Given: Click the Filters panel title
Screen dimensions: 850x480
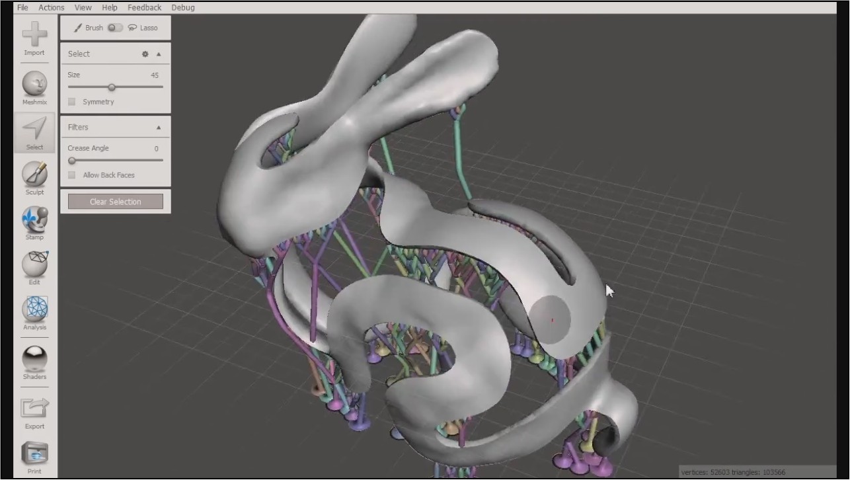Looking at the screenshot, I should point(78,128).
